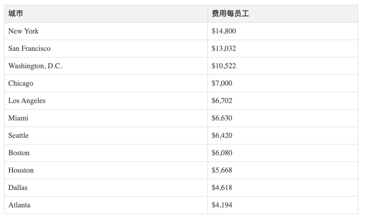The width and height of the screenshot is (366, 221).
Task: Click the Houston city cell
Action: tap(21, 170)
